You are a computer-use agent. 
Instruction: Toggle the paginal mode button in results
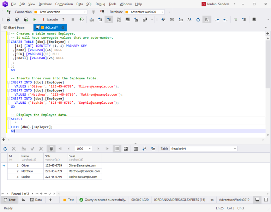[x=51, y=149]
